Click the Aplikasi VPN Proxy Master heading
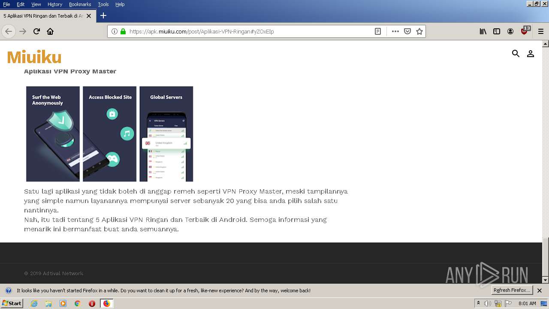Image resolution: width=549 pixels, height=309 pixels. pyautogui.click(x=70, y=71)
